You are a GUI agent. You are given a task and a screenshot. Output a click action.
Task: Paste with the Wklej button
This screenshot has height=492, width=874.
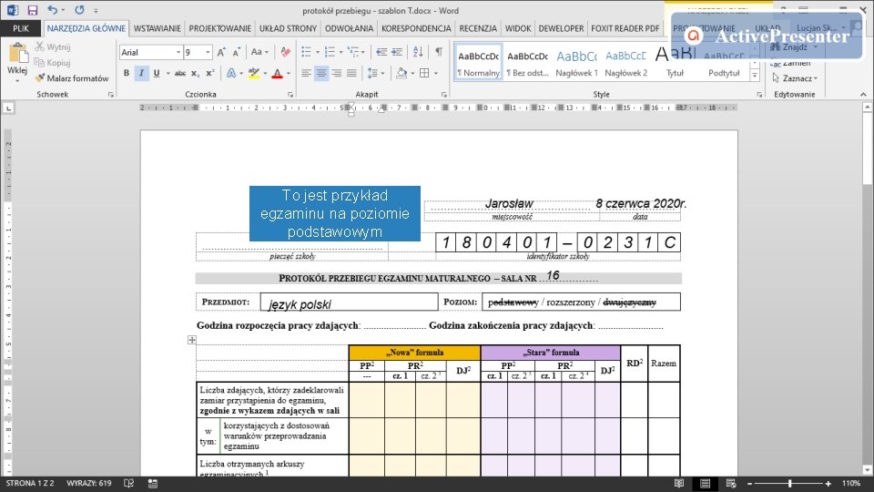[17, 61]
